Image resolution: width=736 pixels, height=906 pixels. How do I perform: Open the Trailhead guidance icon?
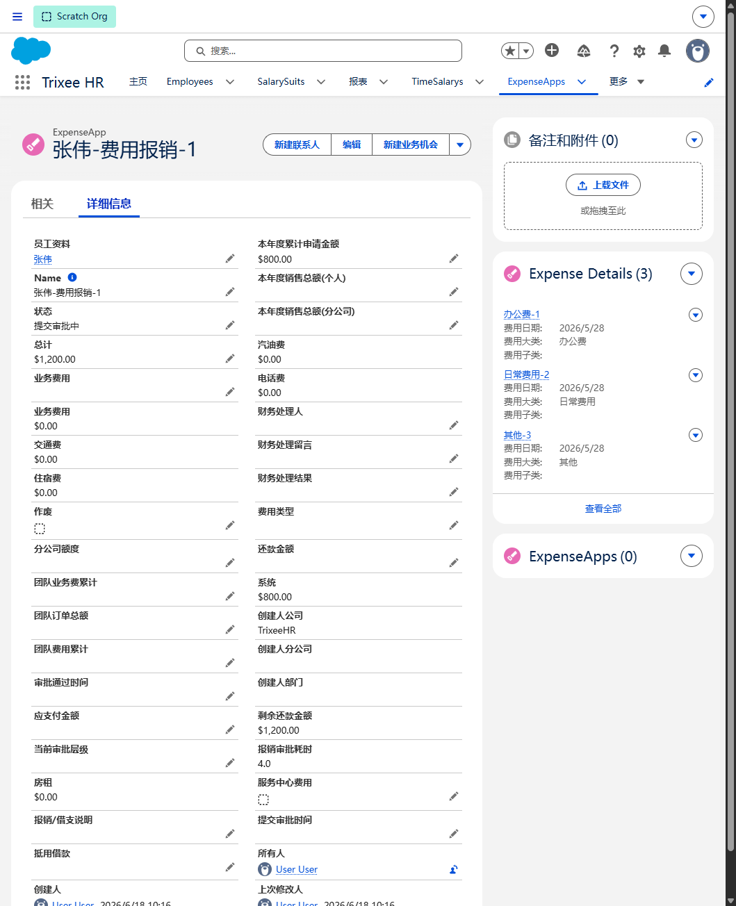[584, 51]
